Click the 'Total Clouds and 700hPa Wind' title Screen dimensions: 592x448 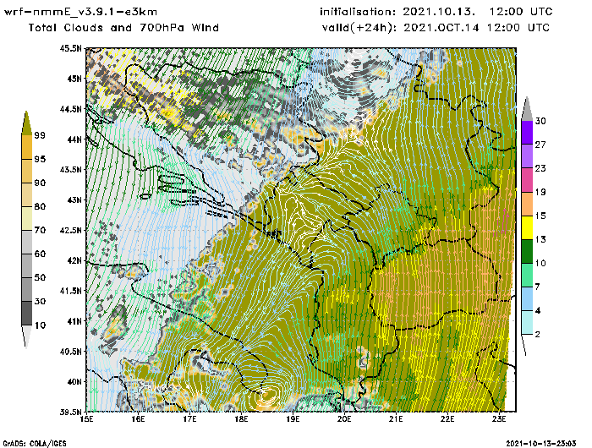coord(123,28)
